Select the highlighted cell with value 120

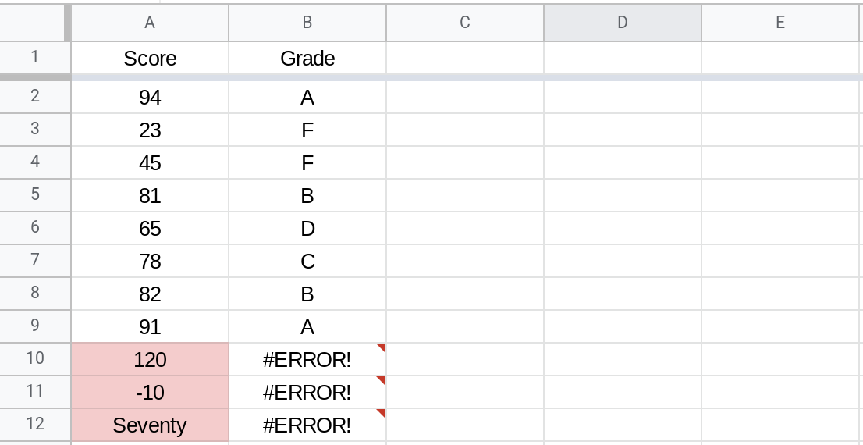pos(150,359)
